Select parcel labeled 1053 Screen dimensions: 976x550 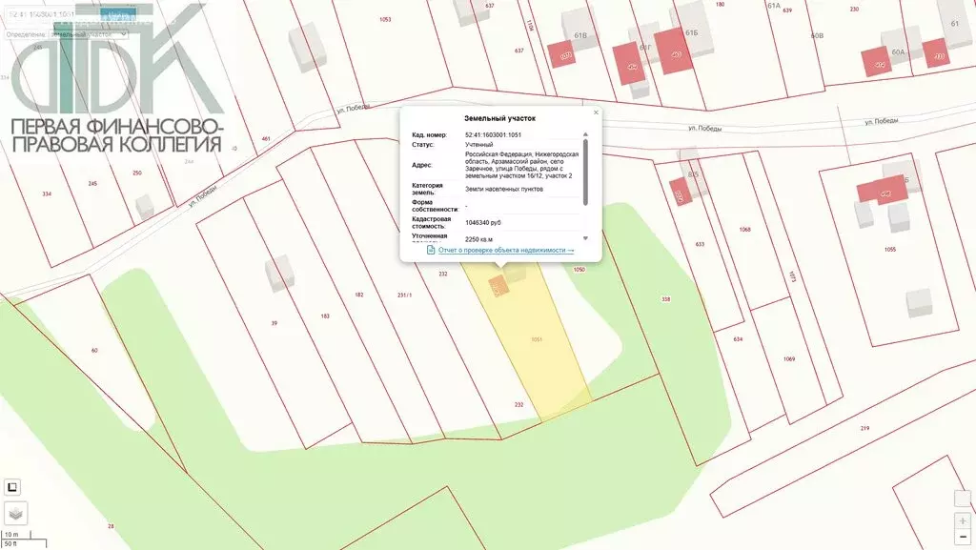point(385,20)
